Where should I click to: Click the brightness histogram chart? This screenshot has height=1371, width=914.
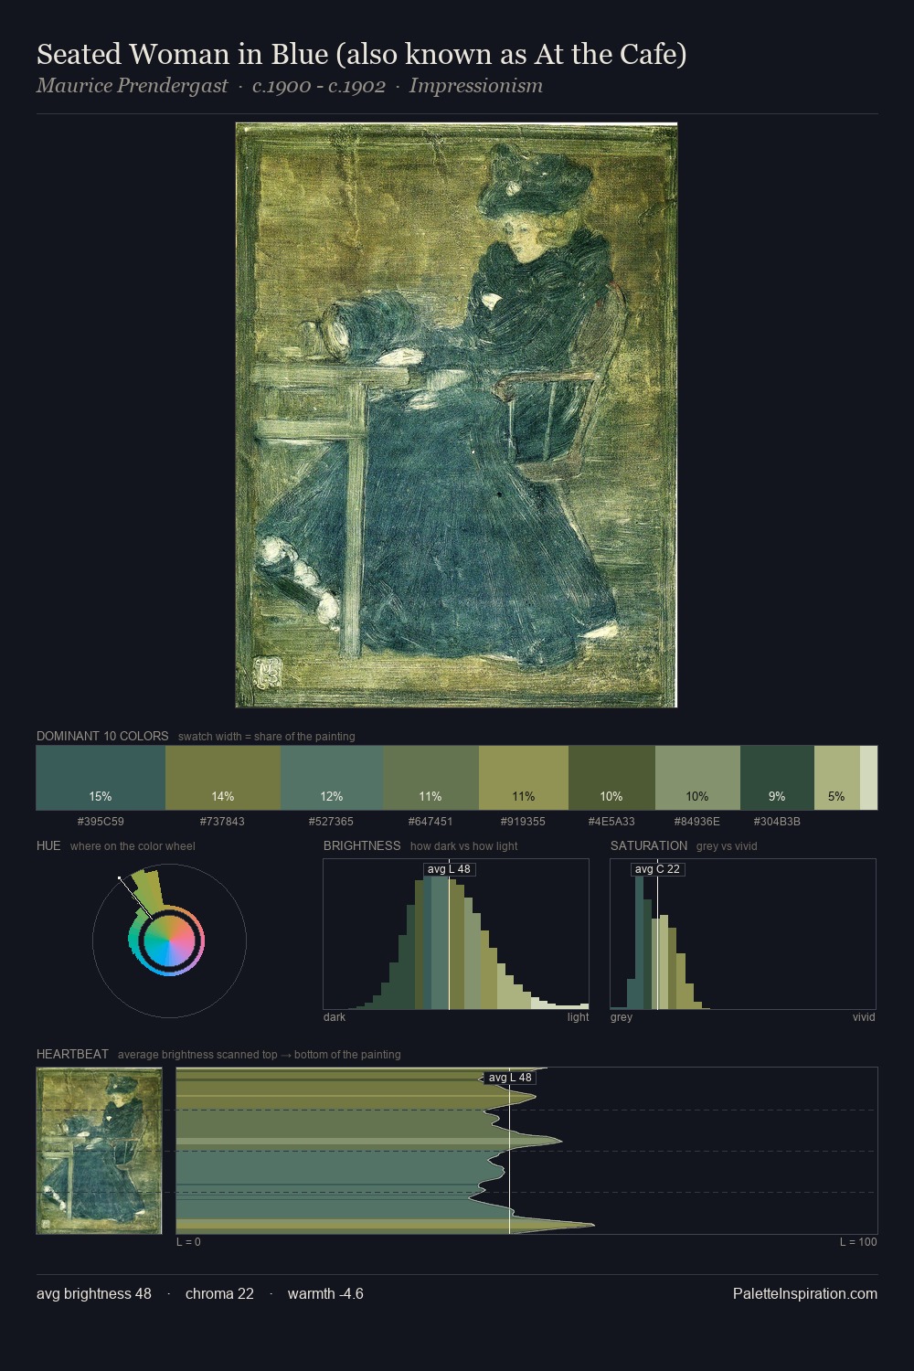[456, 934]
